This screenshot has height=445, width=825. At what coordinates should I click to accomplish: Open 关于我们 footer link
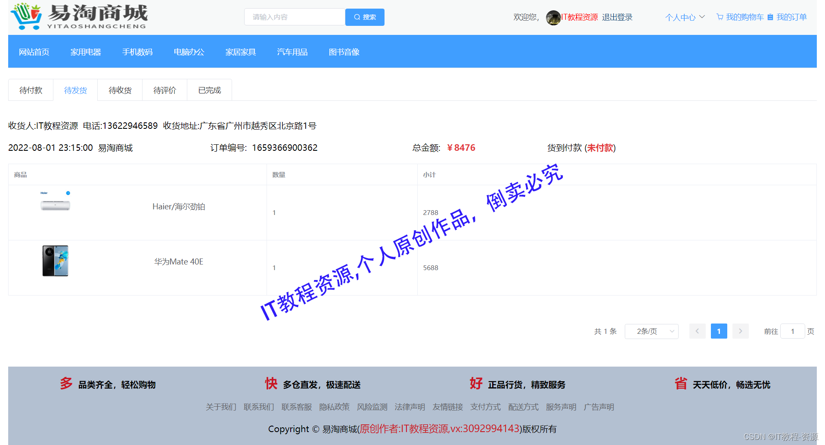[x=221, y=407]
